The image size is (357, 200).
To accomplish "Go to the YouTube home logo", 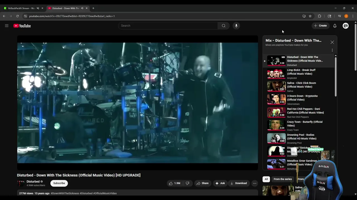I will 22,26.
